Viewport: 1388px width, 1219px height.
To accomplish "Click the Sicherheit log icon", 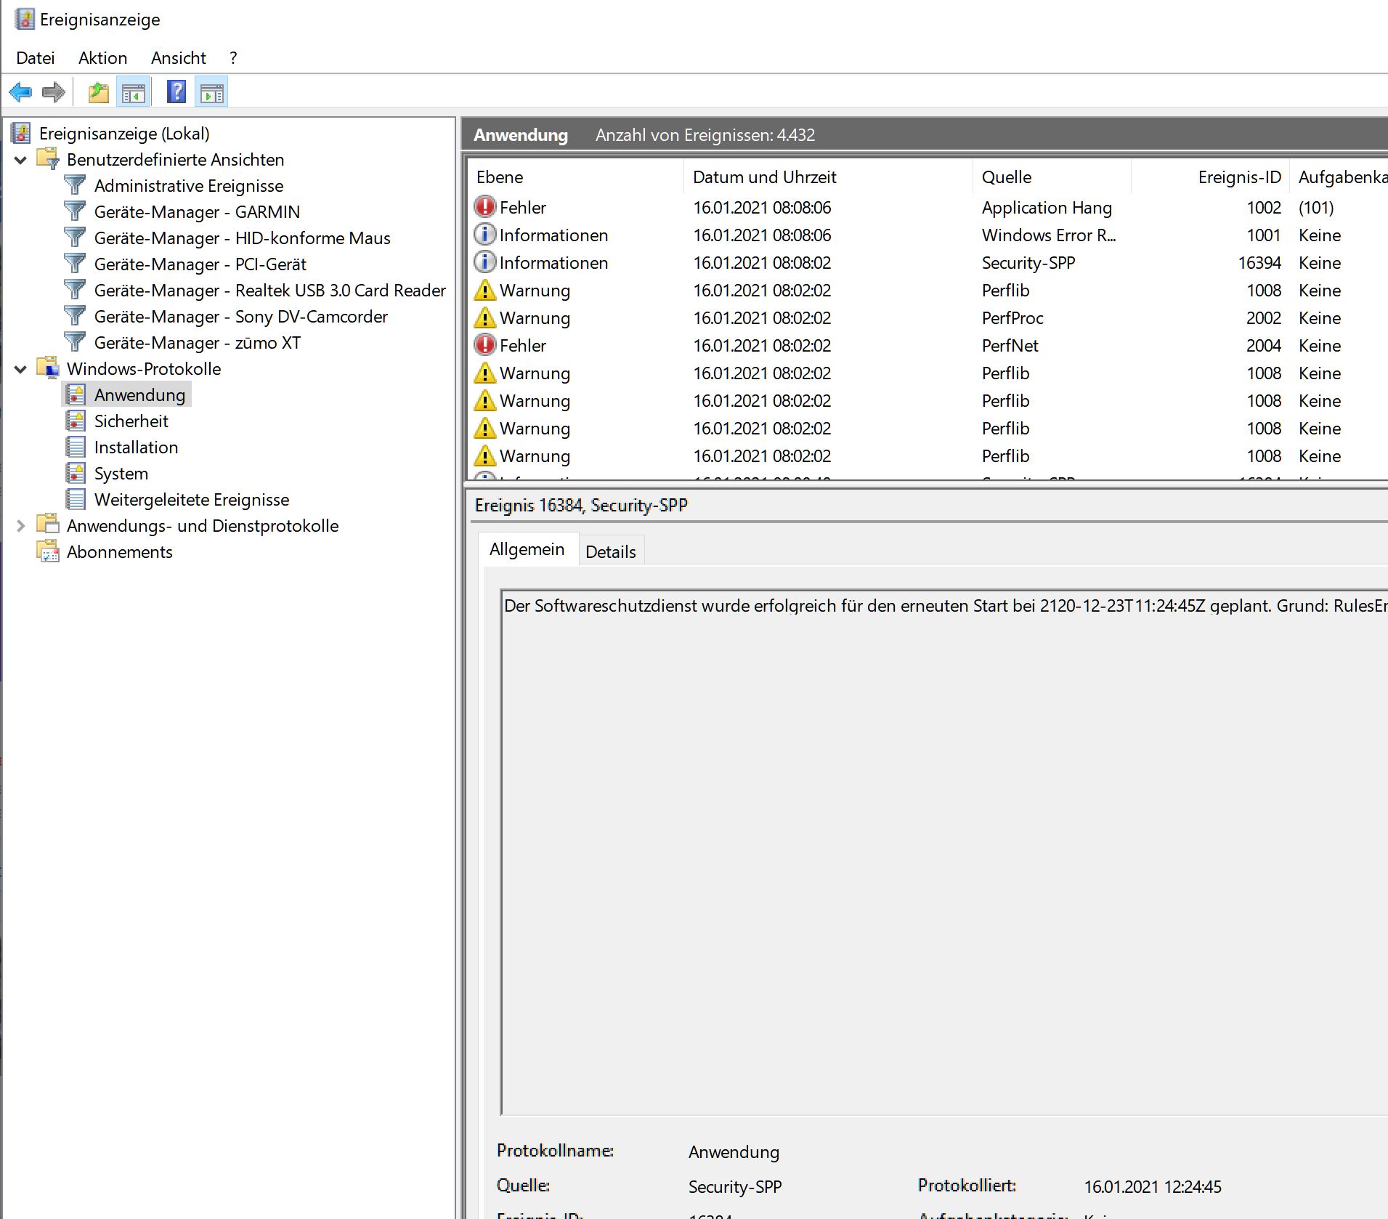I will 76,421.
